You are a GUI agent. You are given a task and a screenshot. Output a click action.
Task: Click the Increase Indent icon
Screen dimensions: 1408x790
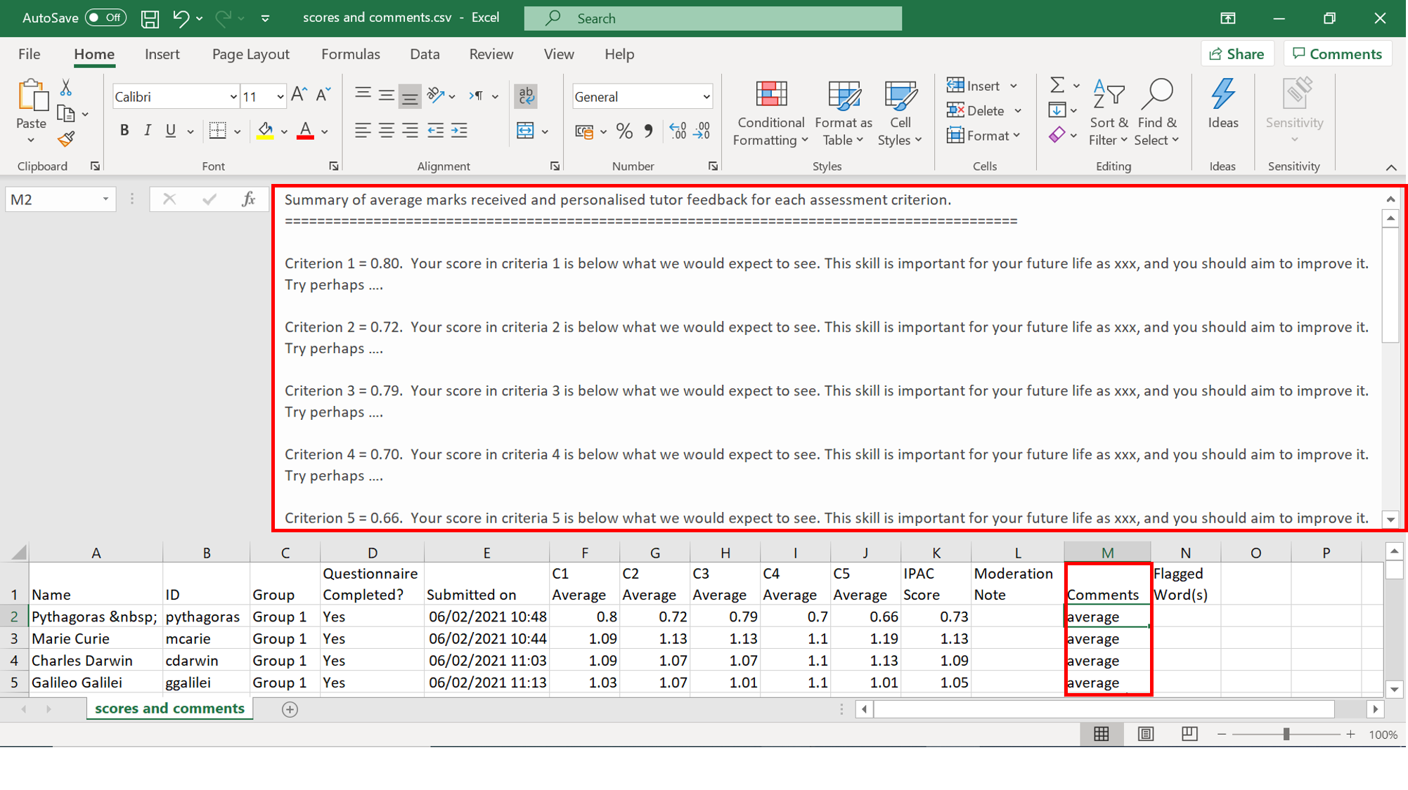click(459, 131)
